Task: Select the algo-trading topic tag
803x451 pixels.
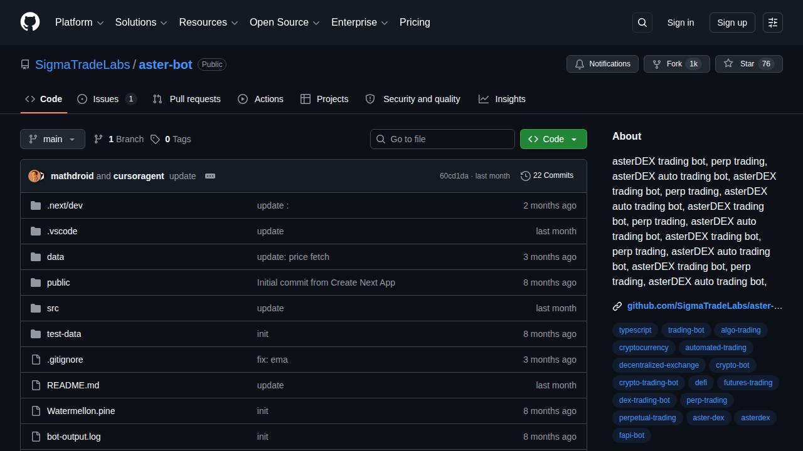Action: [x=740, y=330]
